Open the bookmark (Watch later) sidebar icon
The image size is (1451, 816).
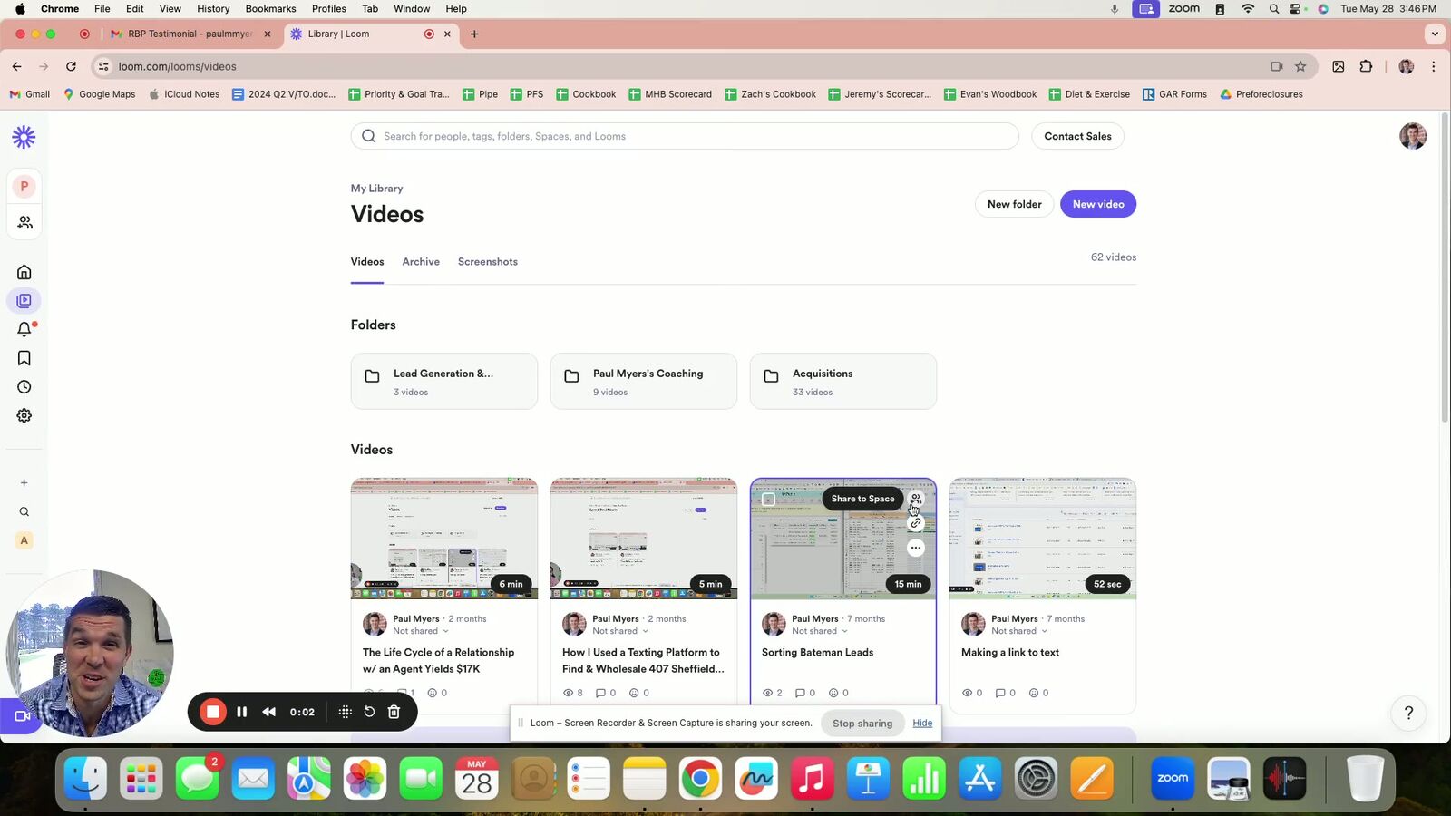pos(24,359)
